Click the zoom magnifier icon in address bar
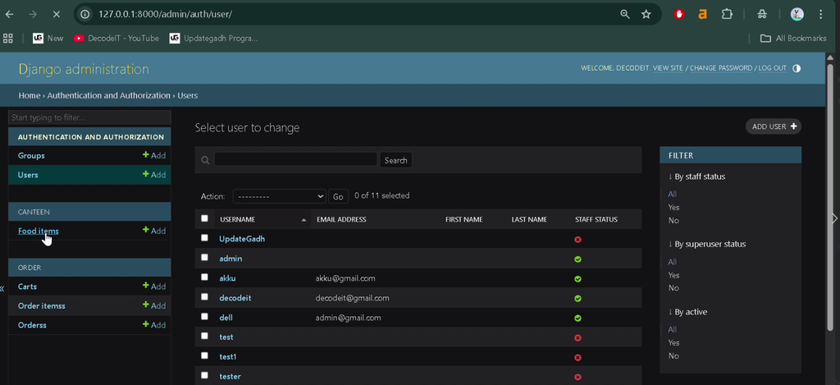Image resolution: width=840 pixels, height=385 pixels. click(x=624, y=15)
